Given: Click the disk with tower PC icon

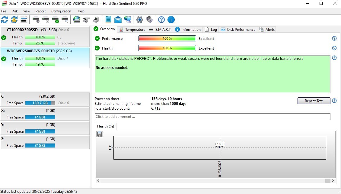Looking at the screenshot, I should (x=96, y=20).
